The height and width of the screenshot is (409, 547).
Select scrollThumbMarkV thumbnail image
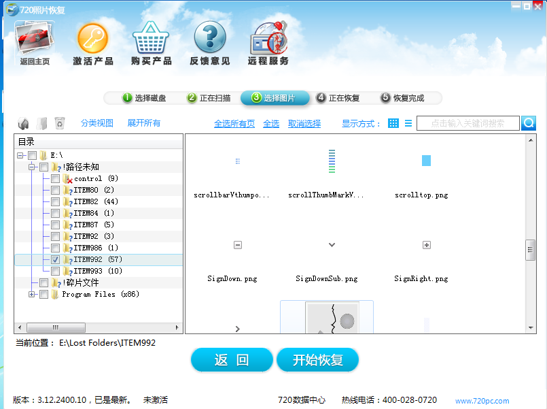(x=332, y=161)
